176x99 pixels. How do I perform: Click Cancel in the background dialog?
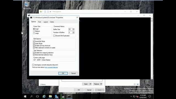(x=89, y=90)
